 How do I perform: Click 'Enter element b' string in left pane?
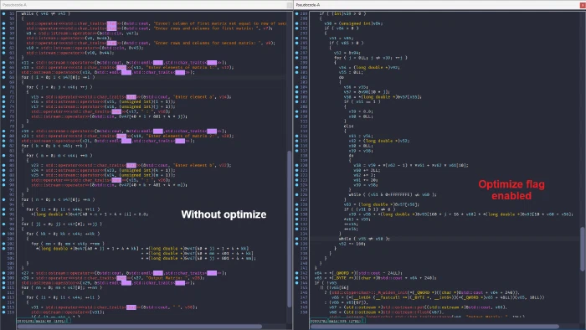(x=194, y=165)
